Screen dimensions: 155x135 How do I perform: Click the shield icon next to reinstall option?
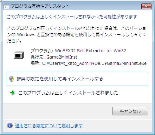[x=12, y=79]
